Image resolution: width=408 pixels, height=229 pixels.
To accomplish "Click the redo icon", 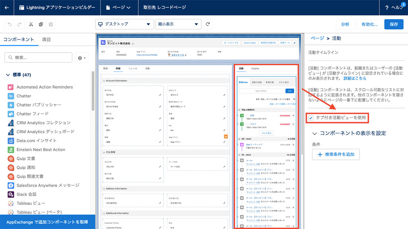I will tap(19, 24).
